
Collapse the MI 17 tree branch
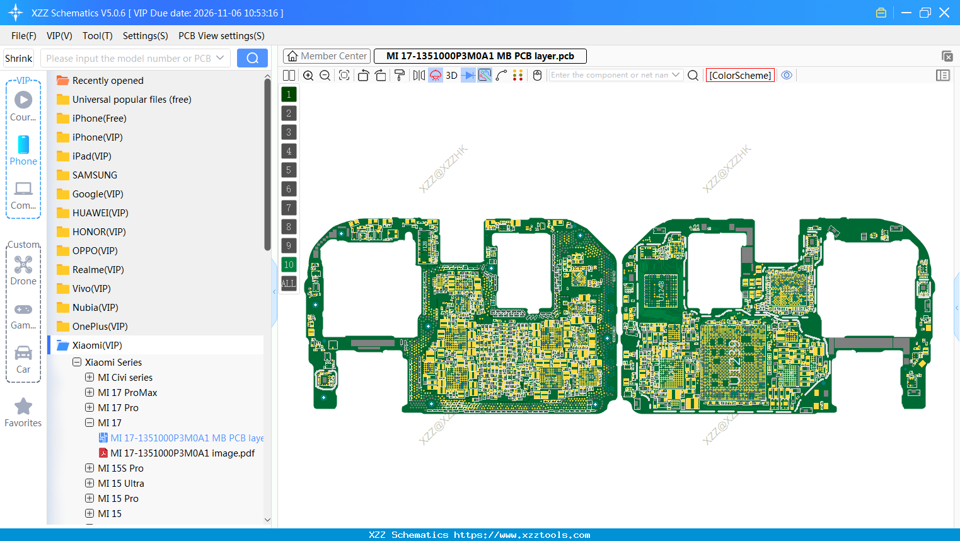[x=89, y=422]
